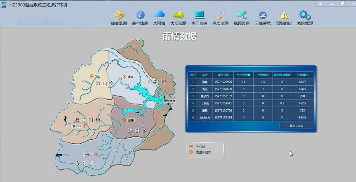Expand the title bar dropdown arrow
Image resolution: width=356 pixels, height=182 pixels.
320,4
